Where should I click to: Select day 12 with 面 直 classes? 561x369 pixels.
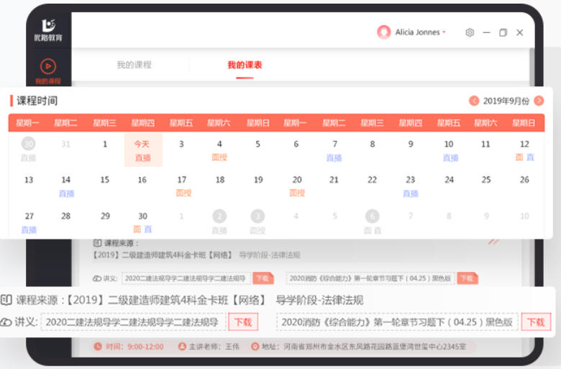[x=524, y=150]
